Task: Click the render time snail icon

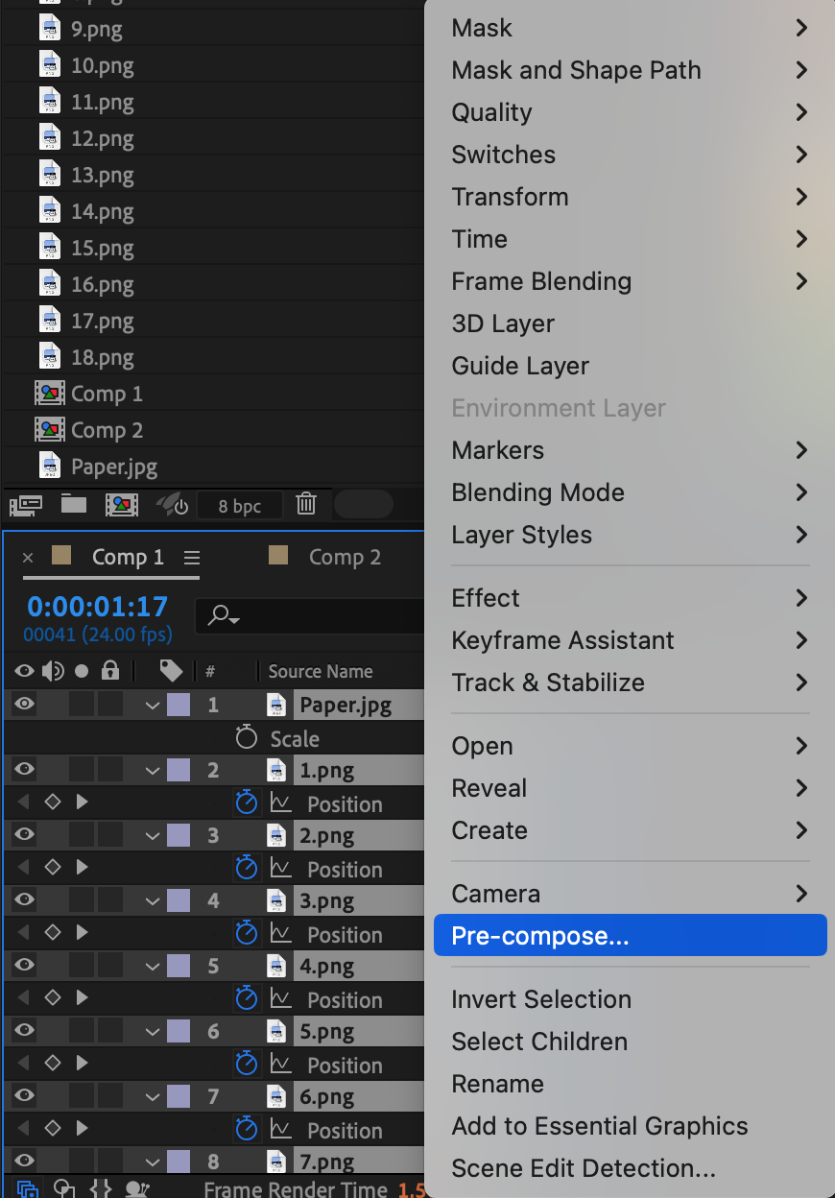Action: point(139,1188)
